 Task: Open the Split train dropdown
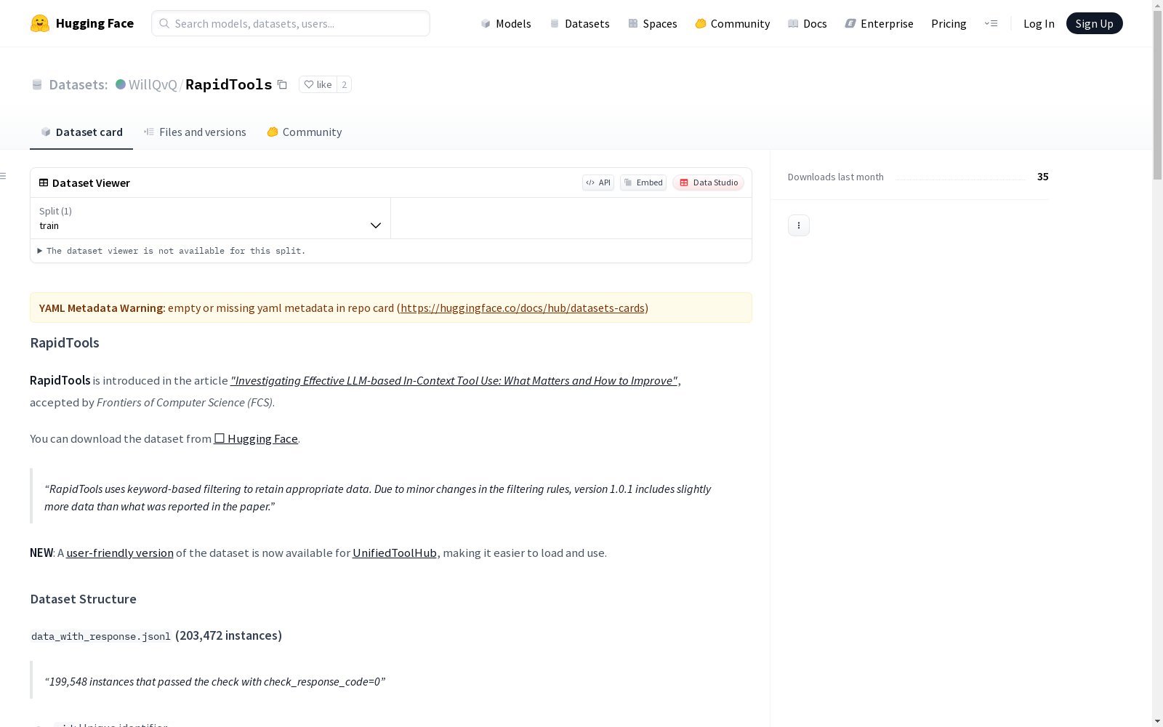211,218
